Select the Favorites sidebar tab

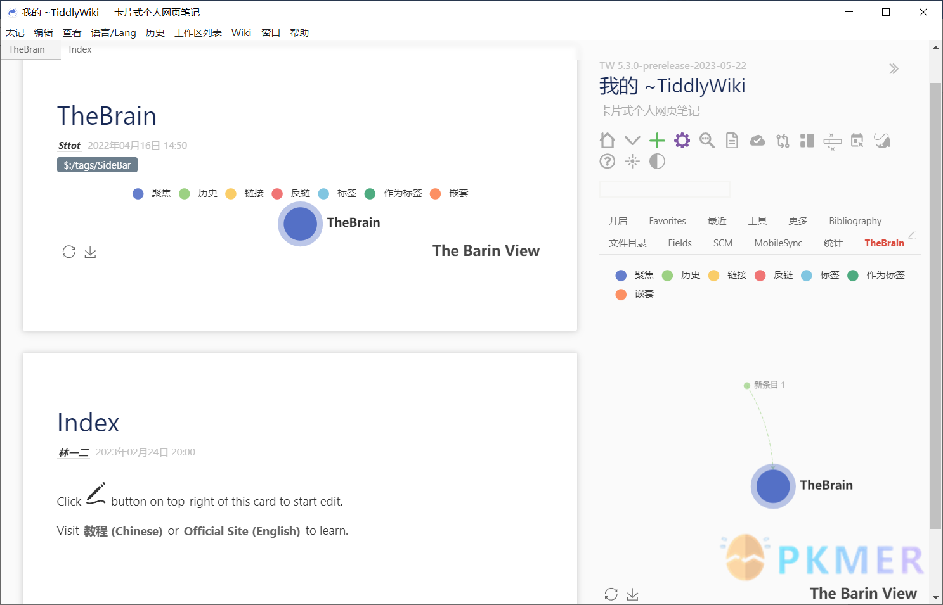point(667,220)
